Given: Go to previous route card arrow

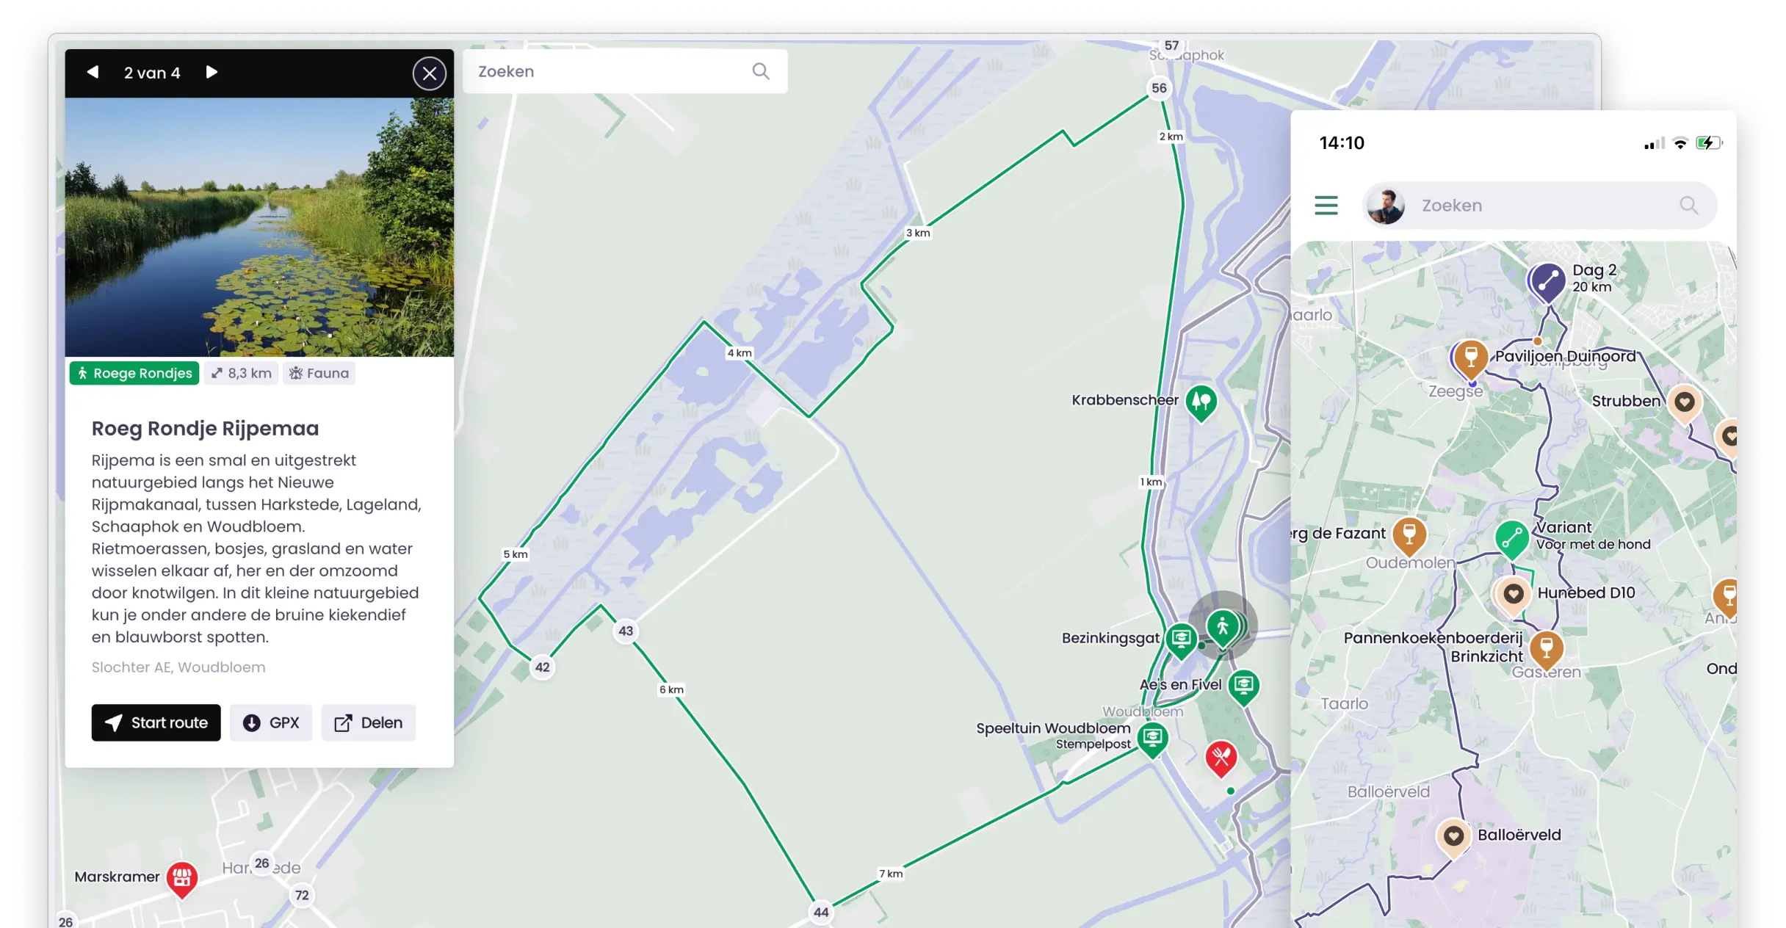Looking at the screenshot, I should (x=93, y=72).
